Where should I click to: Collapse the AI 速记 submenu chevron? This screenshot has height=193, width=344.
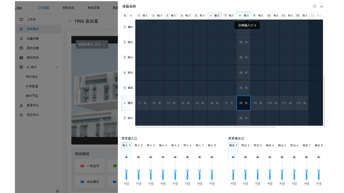coord(57,67)
